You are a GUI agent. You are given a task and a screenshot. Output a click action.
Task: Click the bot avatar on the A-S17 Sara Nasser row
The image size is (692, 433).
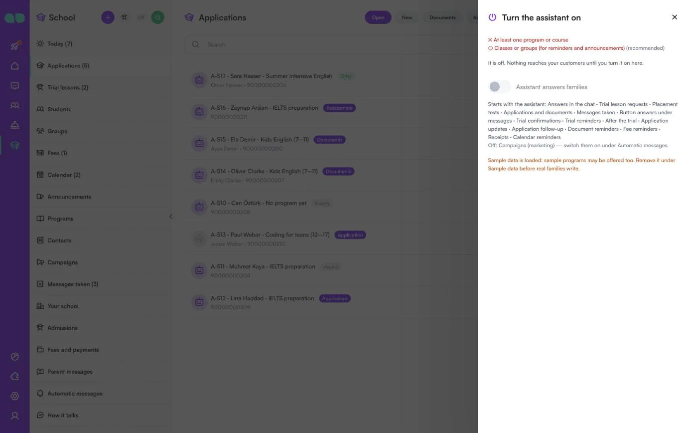pyautogui.click(x=199, y=80)
